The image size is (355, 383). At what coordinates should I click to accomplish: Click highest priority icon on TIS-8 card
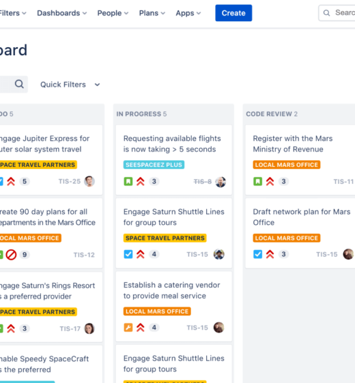click(x=141, y=181)
